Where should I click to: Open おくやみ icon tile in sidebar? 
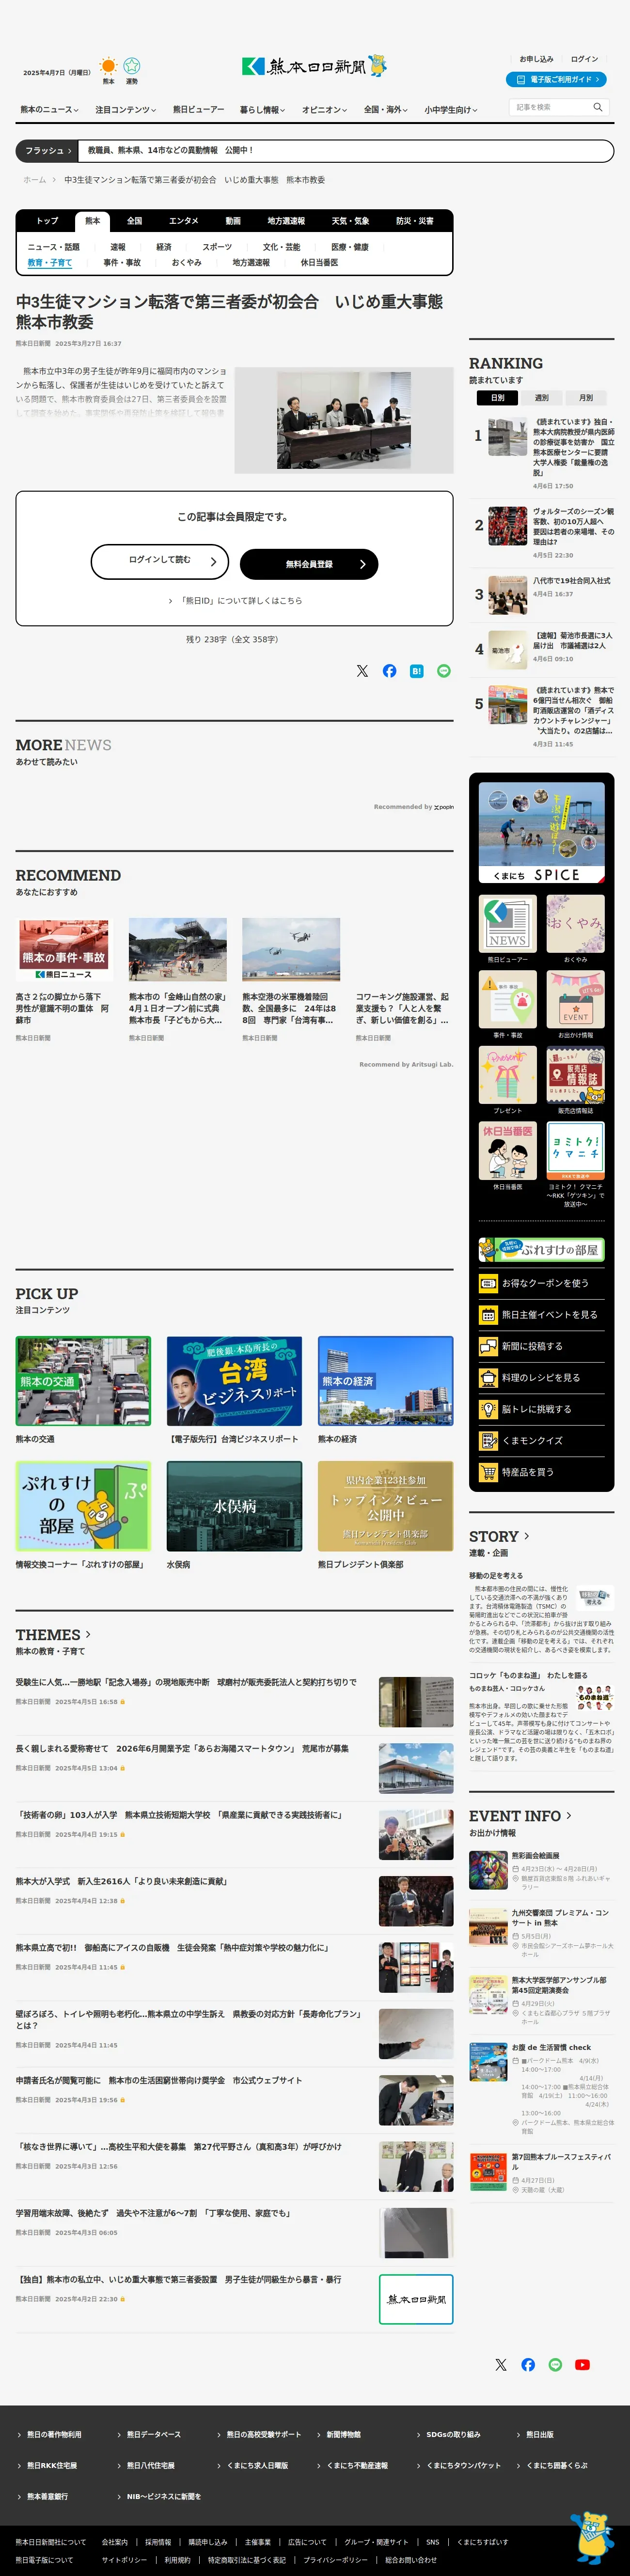click(575, 924)
